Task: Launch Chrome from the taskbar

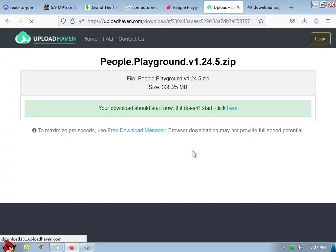Action: tap(42, 247)
